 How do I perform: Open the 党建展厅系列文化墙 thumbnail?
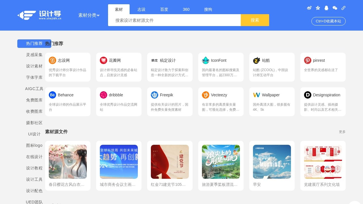pyautogui.click(x=323, y=162)
